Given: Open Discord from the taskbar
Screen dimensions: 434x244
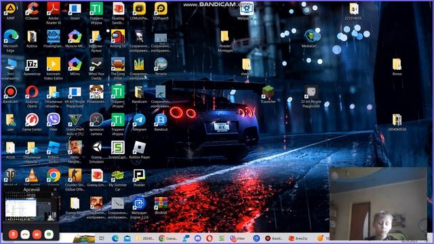Looking at the screenshot, I should click(197, 238).
